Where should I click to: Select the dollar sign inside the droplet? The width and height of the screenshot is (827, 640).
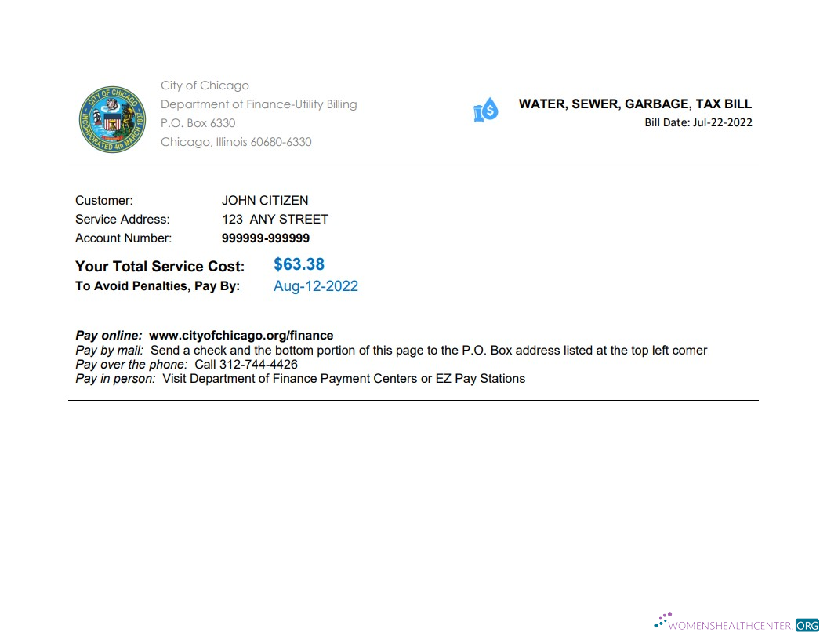click(x=491, y=111)
